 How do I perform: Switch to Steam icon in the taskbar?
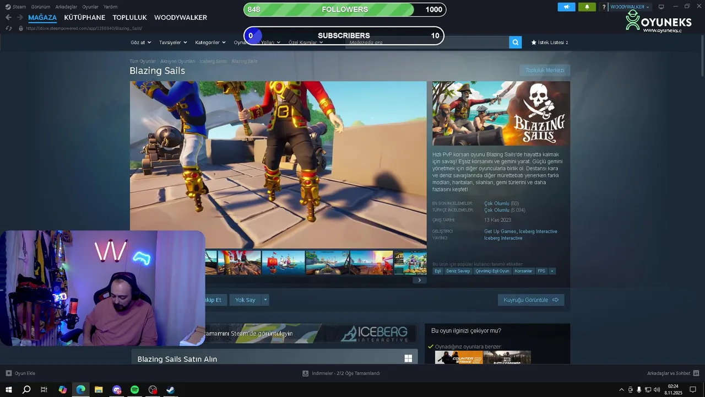pos(171,389)
